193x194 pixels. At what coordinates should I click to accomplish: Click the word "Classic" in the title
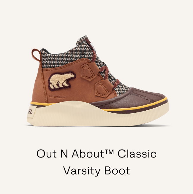coord(137,154)
